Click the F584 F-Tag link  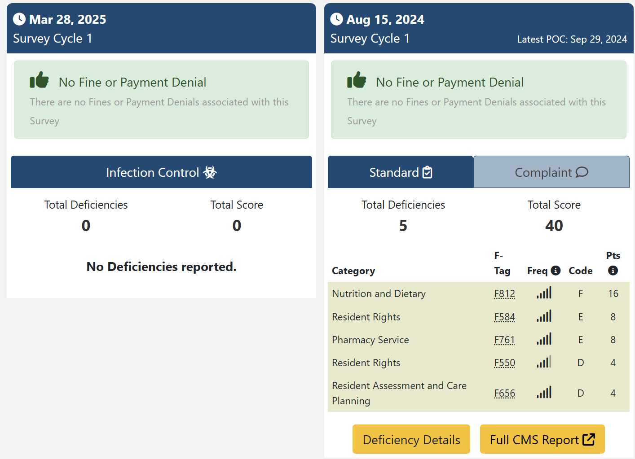(x=504, y=317)
